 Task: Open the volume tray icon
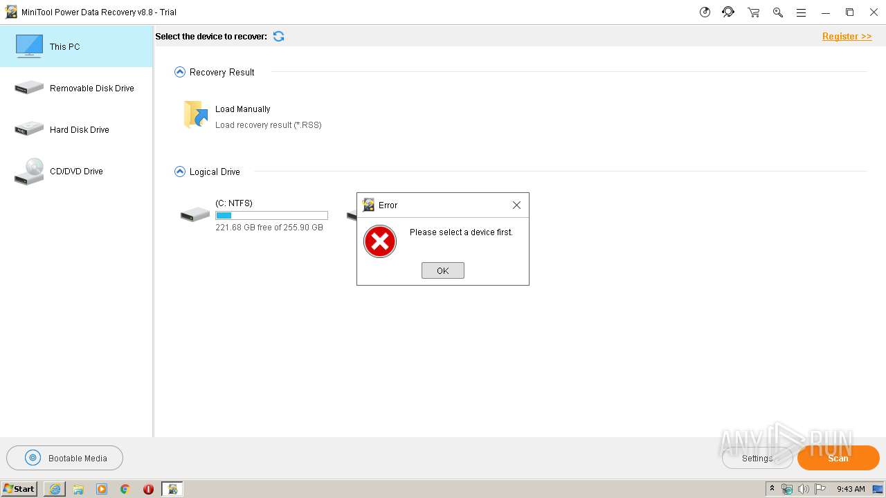pyautogui.click(x=804, y=489)
